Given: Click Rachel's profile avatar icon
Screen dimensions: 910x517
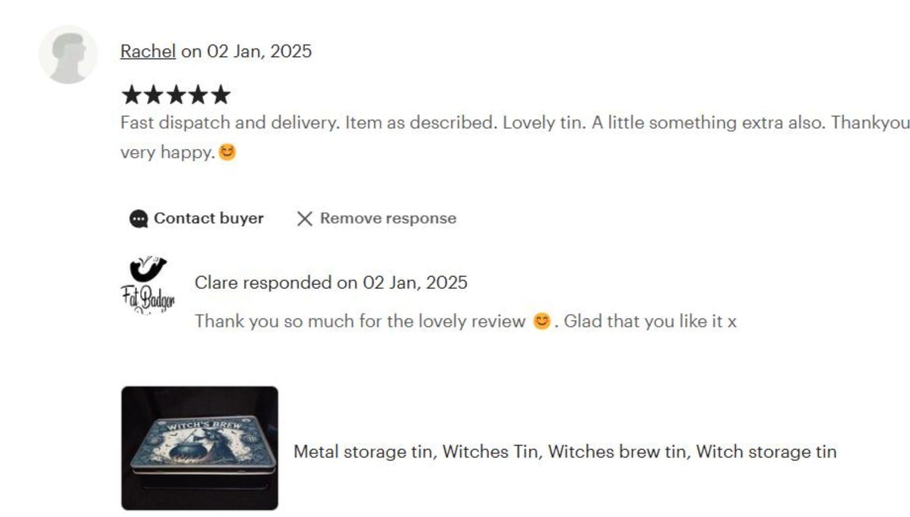Looking at the screenshot, I should point(69,53).
